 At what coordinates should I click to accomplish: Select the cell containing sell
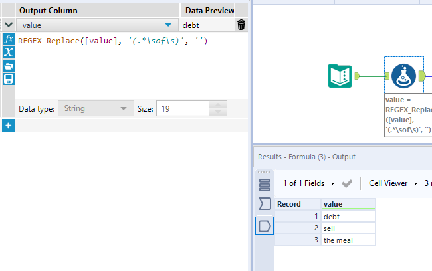point(348,228)
